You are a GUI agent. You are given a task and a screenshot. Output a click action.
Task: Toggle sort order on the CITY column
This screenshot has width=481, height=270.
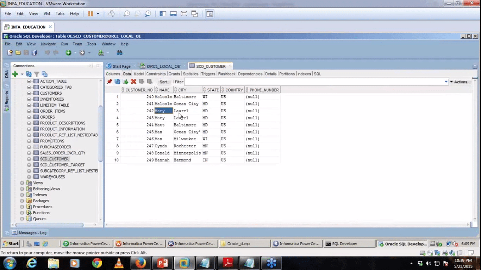click(176, 90)
